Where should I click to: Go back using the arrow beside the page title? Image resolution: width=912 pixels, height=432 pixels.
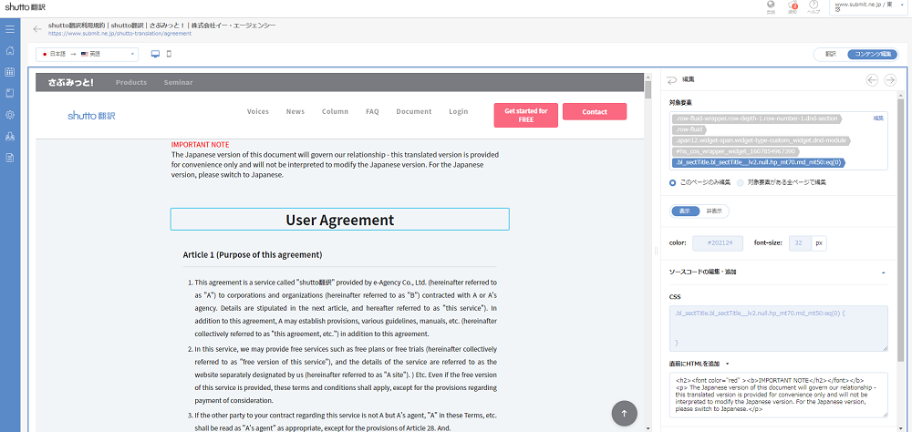tap(37, 29)
